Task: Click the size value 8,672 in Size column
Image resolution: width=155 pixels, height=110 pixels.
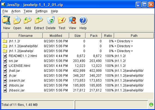Action: click(x=81, y=56)
